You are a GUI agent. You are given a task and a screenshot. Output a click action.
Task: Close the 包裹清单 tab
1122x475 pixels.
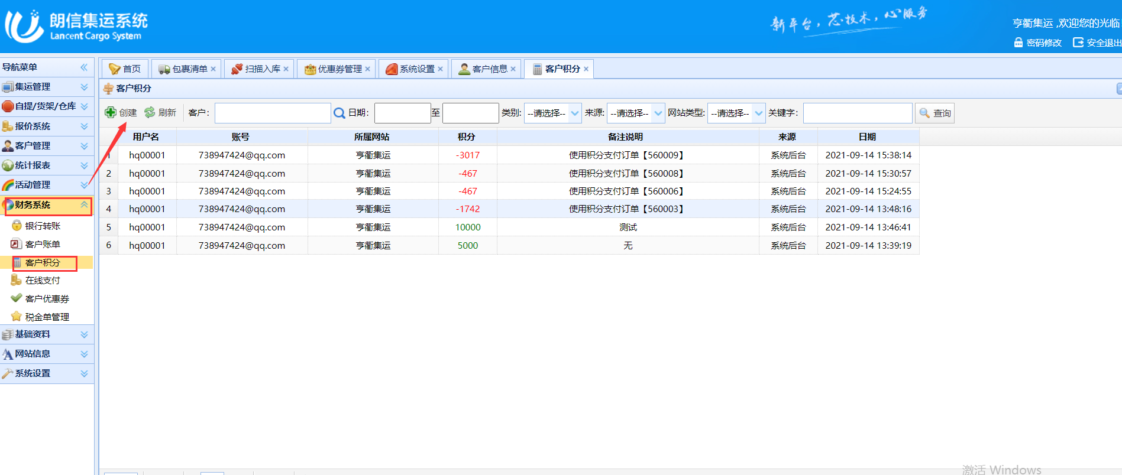[x=213, y=69]
